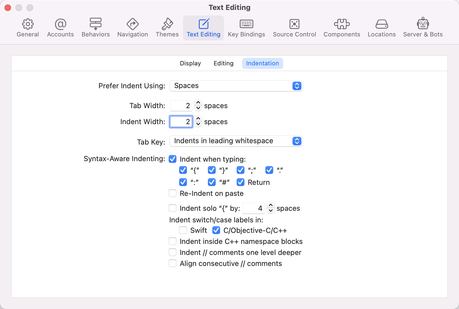Select the Text Editing toolbar icon
The height and width of the screenshot is (309, 459).
(x=204, y=28)
